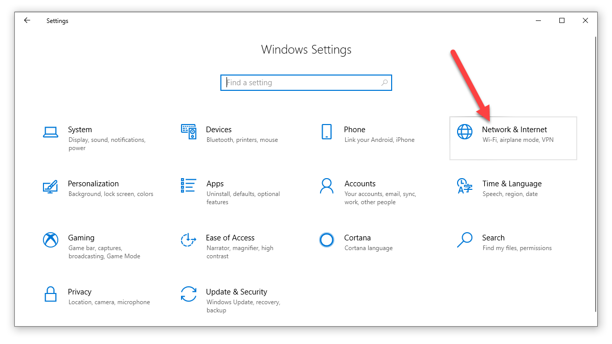
Task: Click the Find a setting search box
Action: click(x=302, y=83)
